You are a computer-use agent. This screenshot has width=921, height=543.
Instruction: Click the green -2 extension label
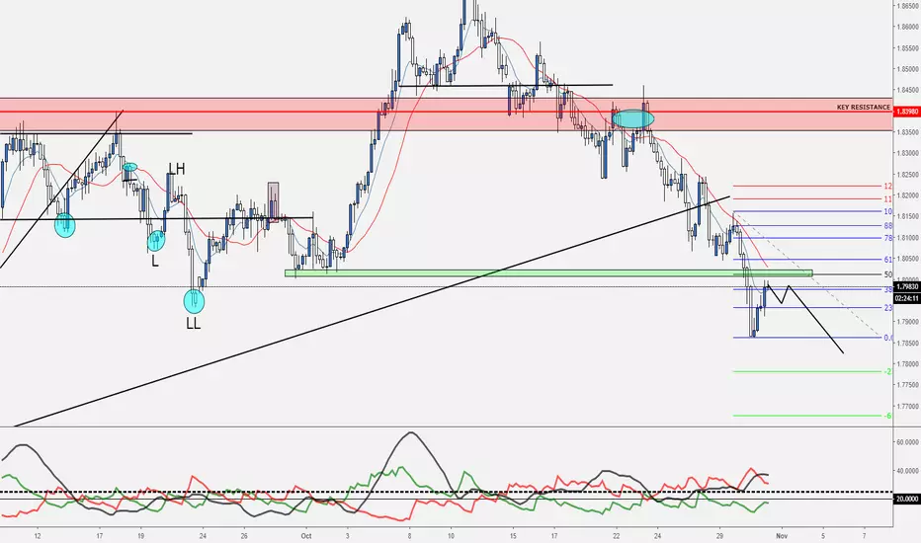tap(888, 371)
